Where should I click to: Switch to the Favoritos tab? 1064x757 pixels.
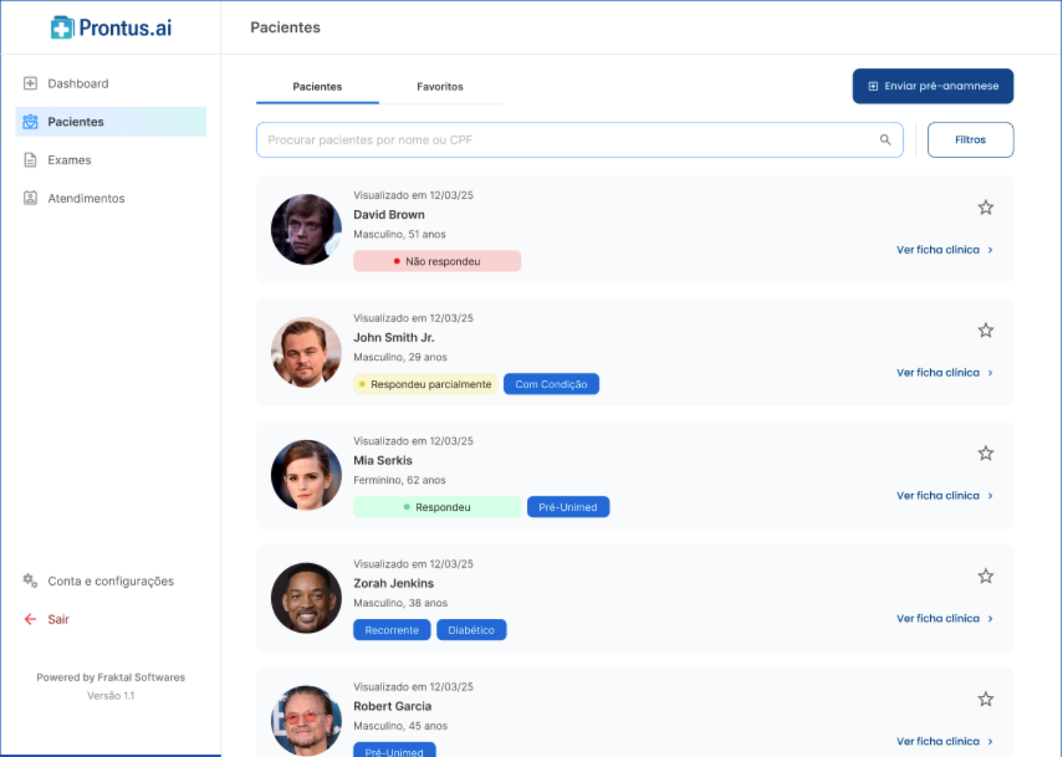coord(440,86)
